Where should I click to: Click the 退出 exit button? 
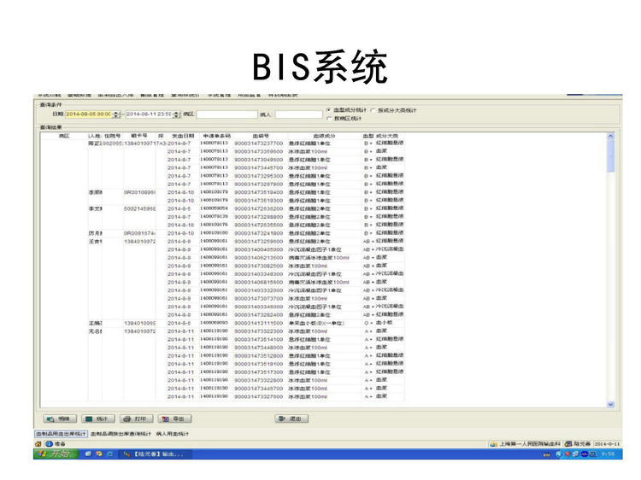click(x=291, y=419)
